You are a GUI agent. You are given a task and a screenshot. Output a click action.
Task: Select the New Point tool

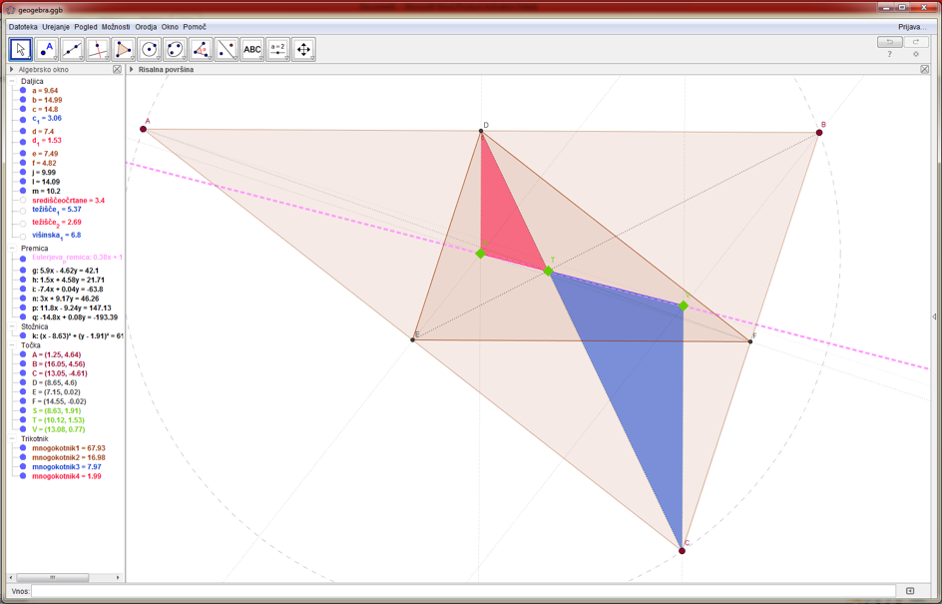(46, 49)
